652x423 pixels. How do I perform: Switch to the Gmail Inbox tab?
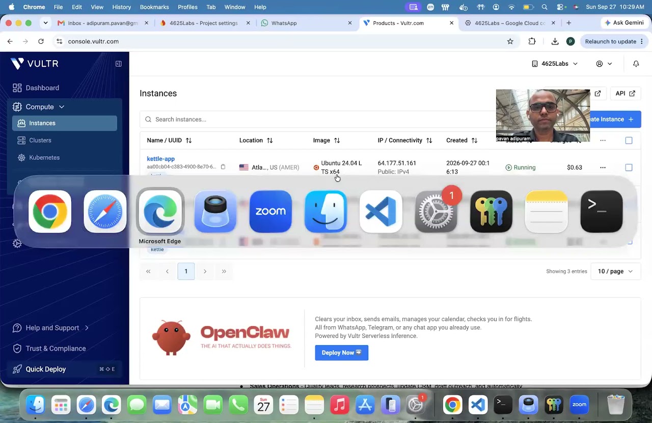pos(103,23)
